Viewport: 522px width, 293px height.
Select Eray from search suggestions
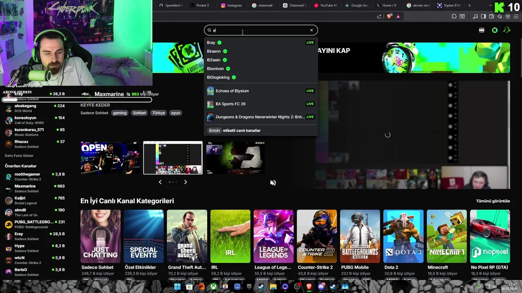click(261, 42)
